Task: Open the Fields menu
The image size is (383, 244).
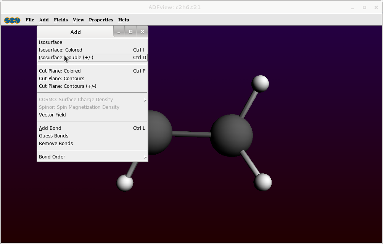Action: click(x=61, y=20)
